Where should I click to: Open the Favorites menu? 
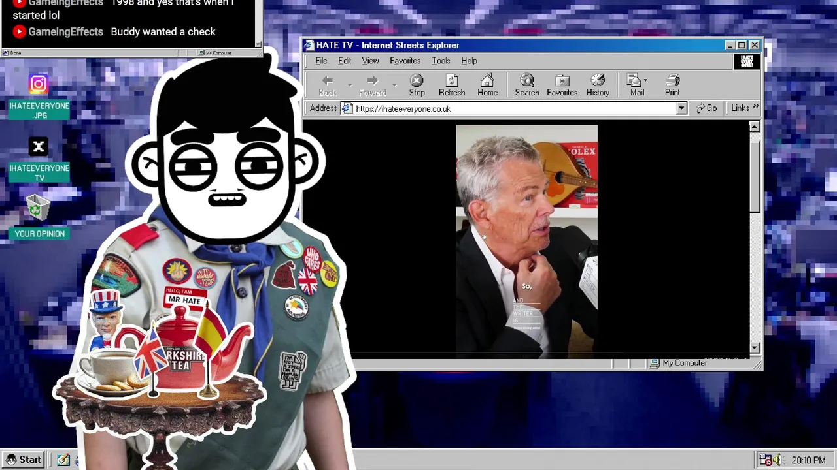[405, 61]
